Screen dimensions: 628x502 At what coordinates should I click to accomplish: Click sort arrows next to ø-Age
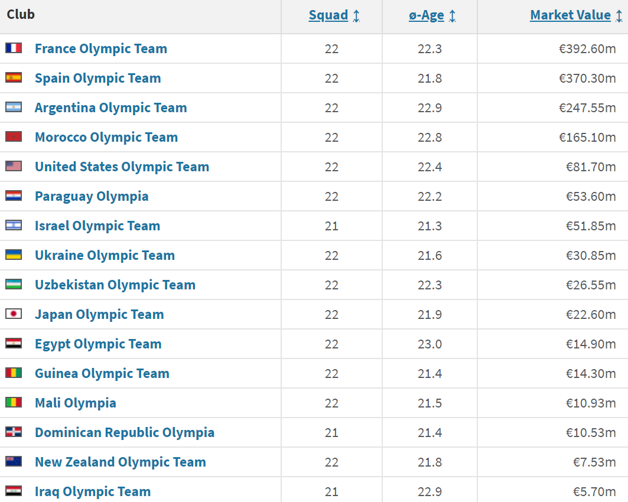tap(452, 16)
